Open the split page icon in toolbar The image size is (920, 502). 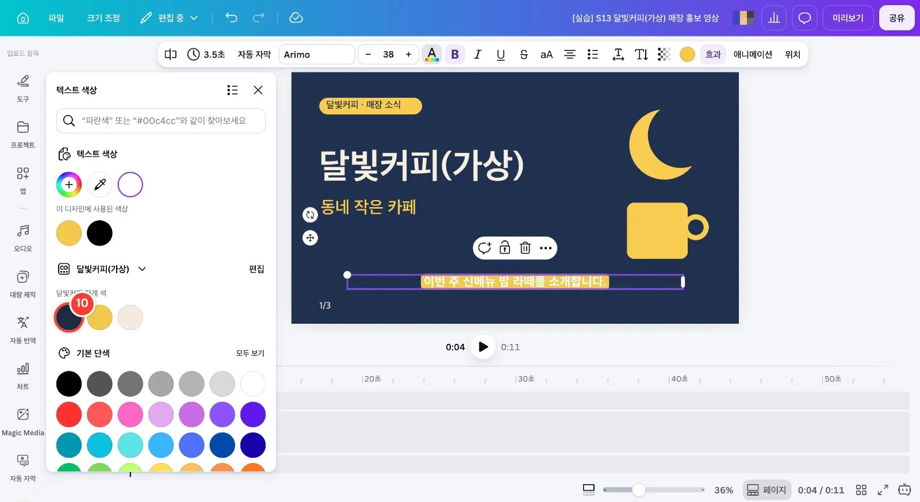(171, 55)
